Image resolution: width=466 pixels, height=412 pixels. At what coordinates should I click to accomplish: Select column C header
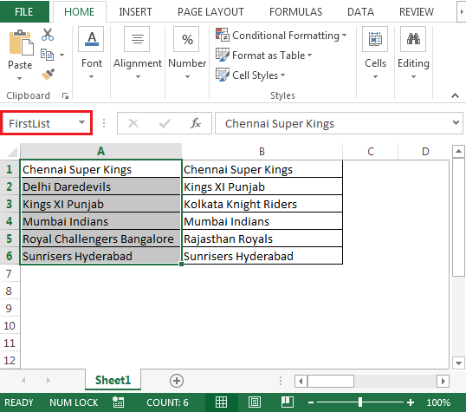coord(371,151)
